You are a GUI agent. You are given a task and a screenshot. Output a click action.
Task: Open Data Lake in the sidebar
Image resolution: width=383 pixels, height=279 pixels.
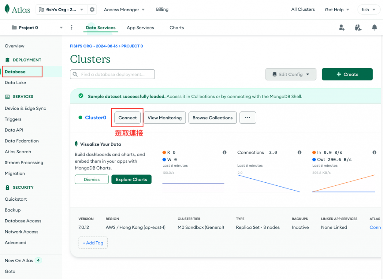point(15,82)
